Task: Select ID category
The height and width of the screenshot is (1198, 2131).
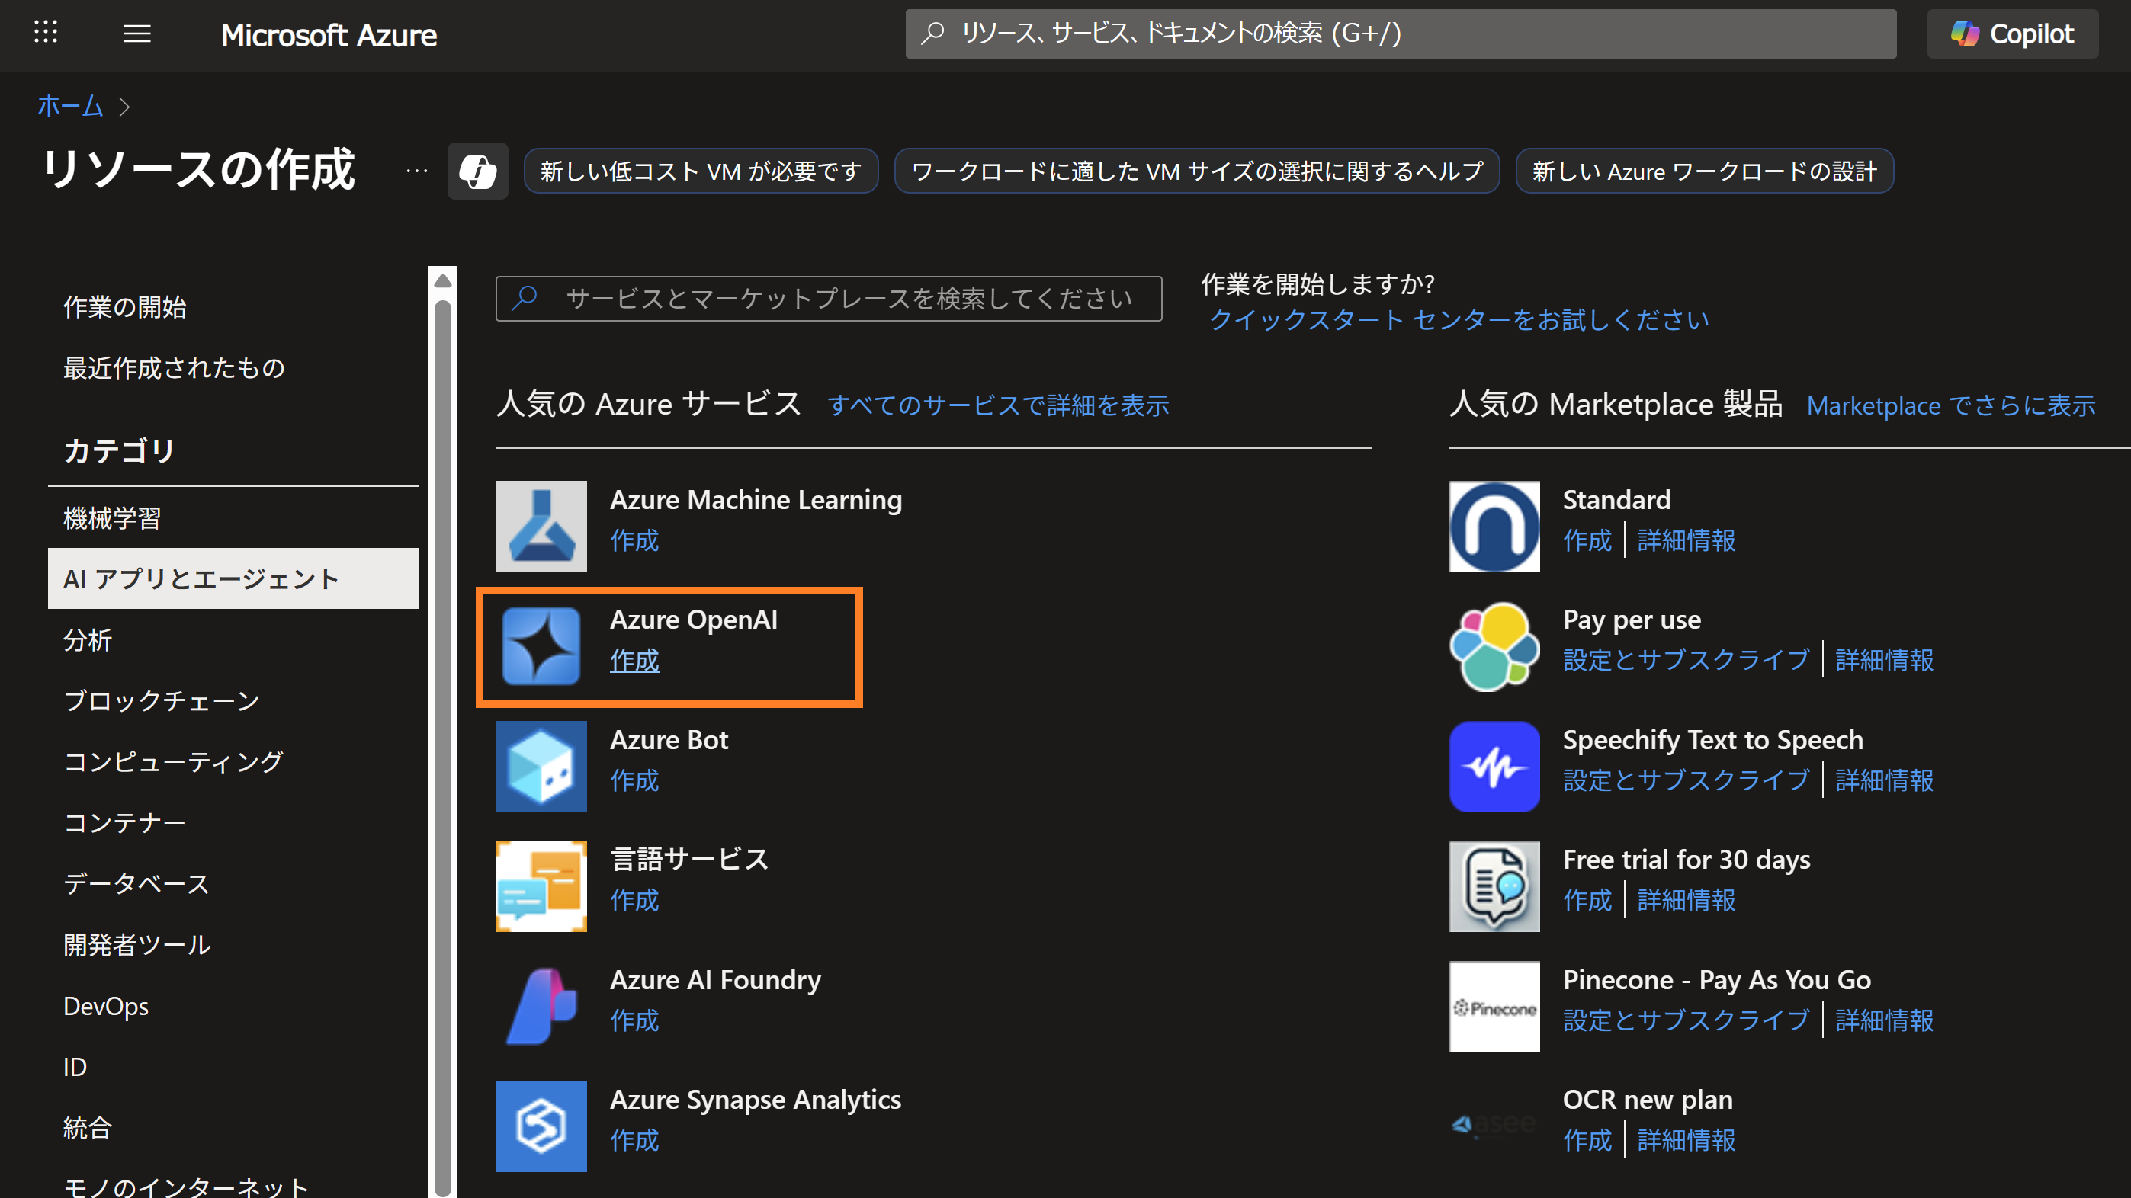Action: (233, 1068)
